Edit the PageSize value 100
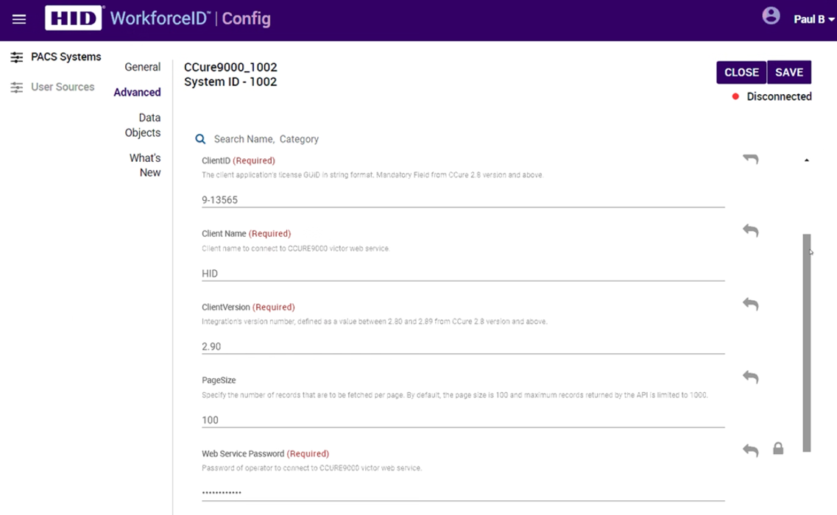The image size is (837, 515). point(463,420)
